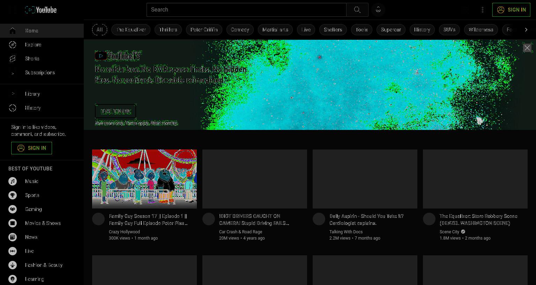
Task: Open Music under Best of YouTube
Action: point(42,181)
